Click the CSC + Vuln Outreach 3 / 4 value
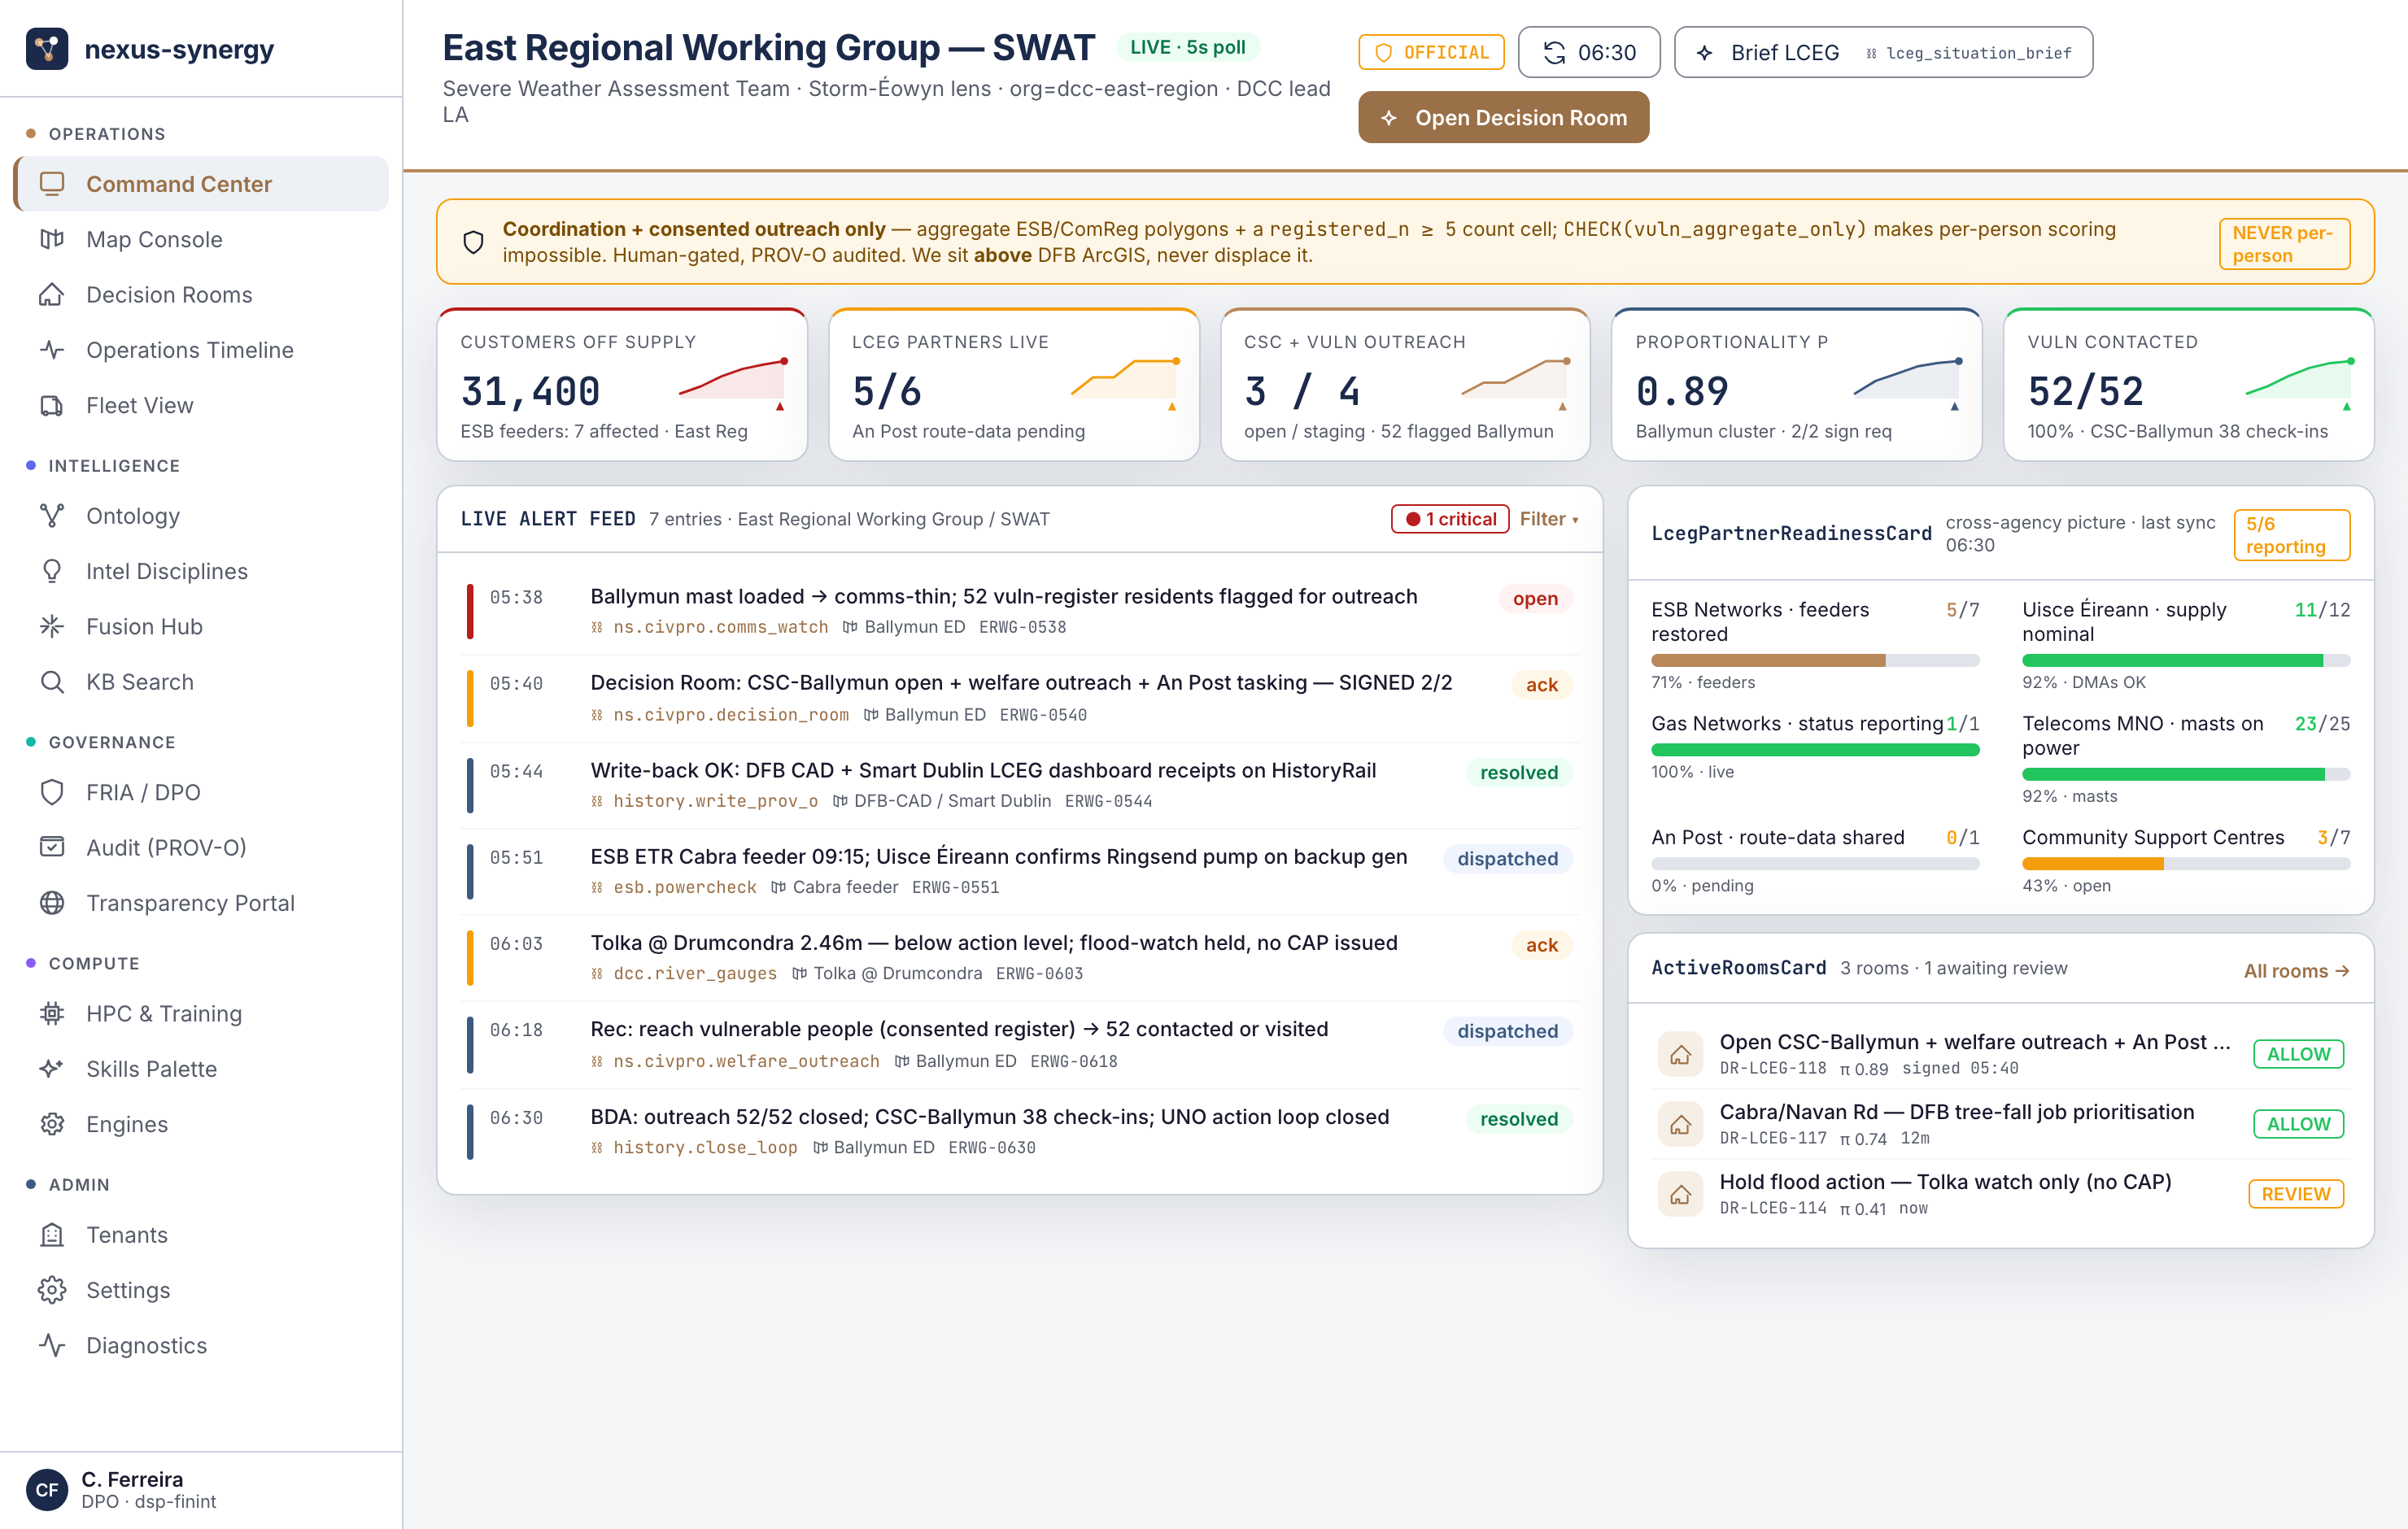Image resolution: width=2408 pixels, height=1529 pixels. click(x=1302, y=391)
